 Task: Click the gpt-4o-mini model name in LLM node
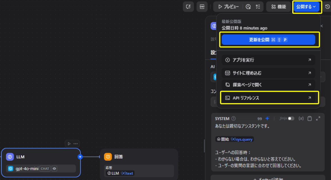(27, 168)
